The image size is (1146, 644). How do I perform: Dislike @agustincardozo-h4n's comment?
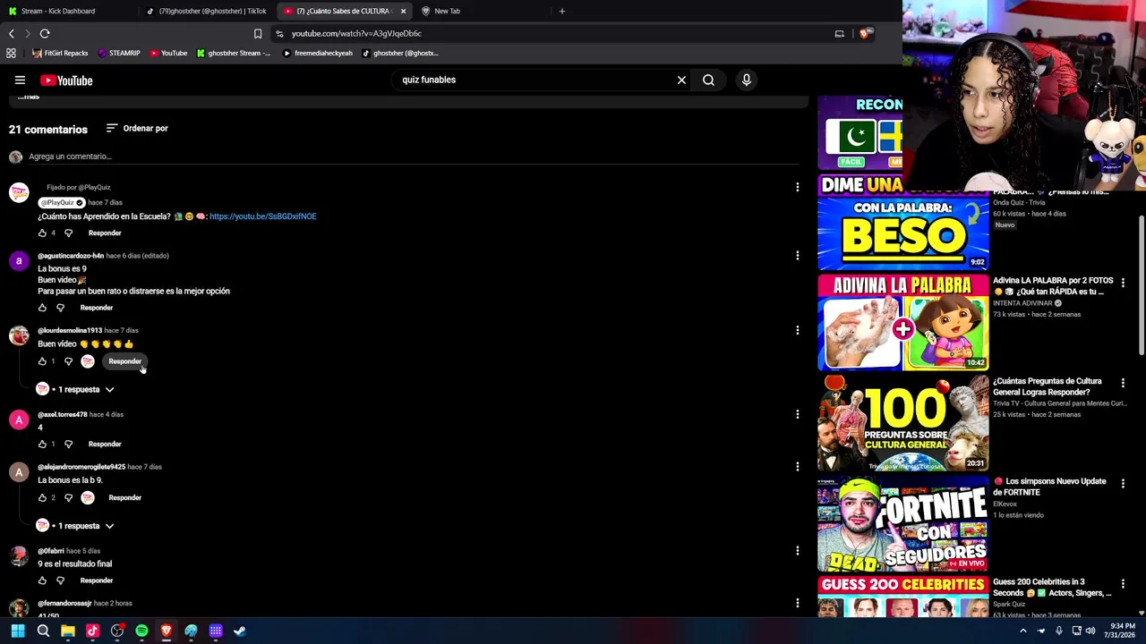point(60,308)
